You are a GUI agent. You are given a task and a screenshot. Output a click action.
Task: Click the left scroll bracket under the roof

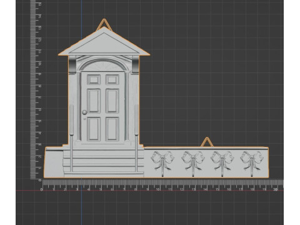(72, 64)
